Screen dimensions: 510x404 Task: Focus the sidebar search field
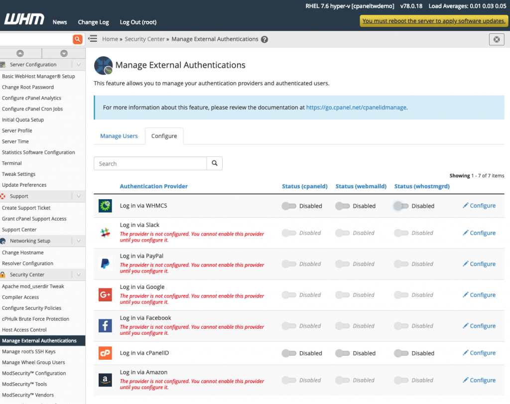36,39
